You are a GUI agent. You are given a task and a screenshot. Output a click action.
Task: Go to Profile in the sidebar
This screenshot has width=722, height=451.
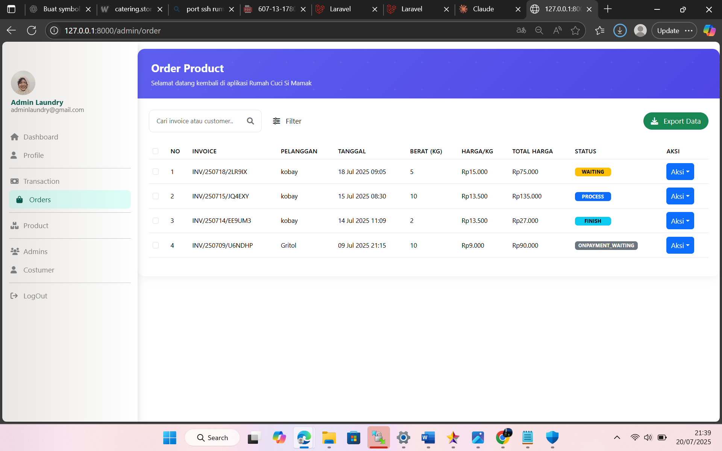click(x=33, y=155)
